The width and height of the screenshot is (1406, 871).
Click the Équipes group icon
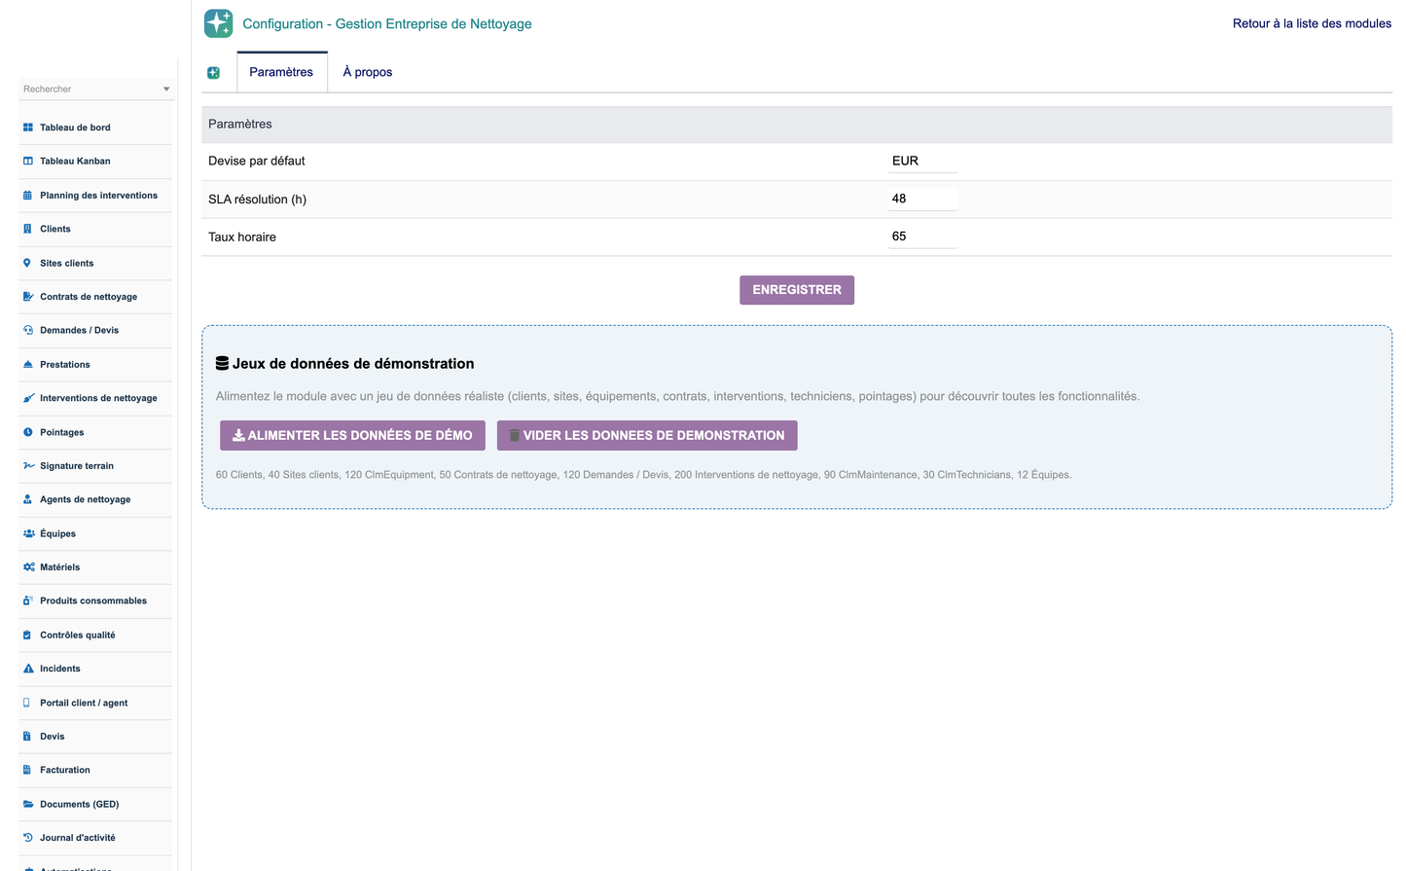coord(28,533)
